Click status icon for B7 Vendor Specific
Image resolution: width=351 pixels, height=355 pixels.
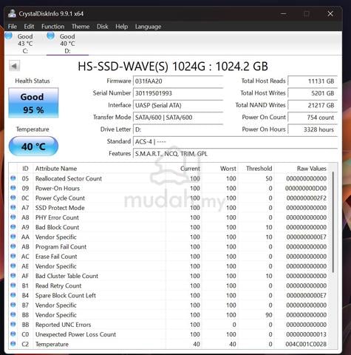tap(13, 305)
